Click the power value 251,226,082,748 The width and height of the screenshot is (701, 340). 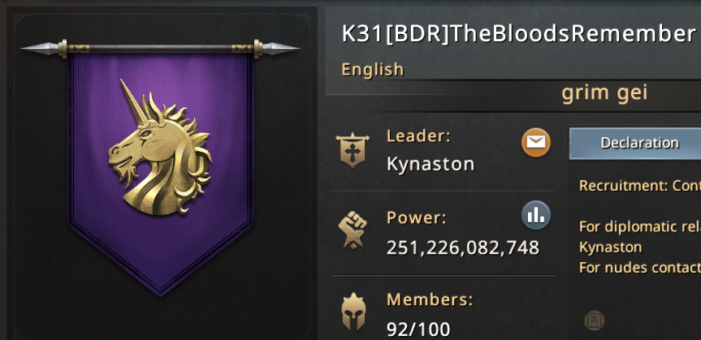click(x=463, y=248)
